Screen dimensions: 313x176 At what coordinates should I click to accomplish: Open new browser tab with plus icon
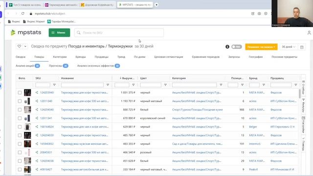(156, 4)
